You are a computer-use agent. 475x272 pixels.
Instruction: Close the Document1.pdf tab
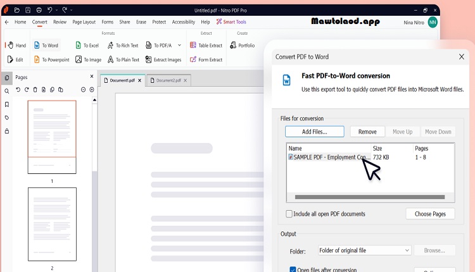[140, 80]
